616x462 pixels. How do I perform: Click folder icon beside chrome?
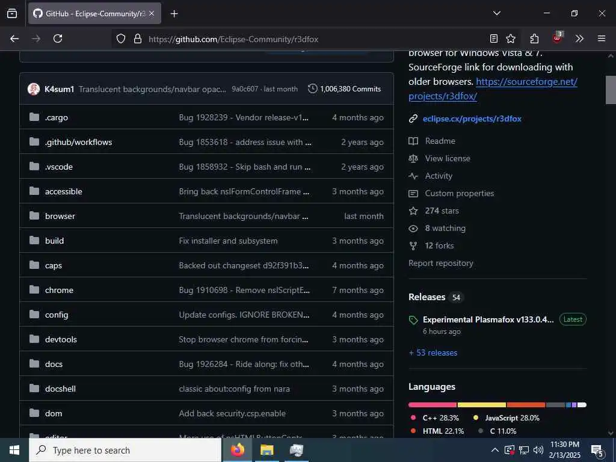(34, 289)
